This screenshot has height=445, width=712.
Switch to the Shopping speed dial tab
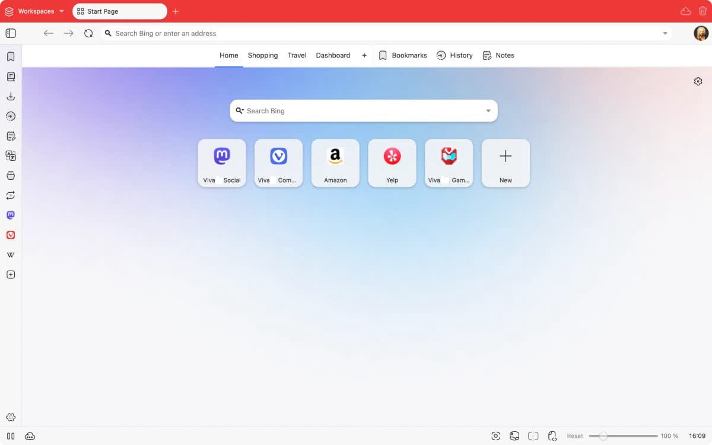pyautogui.click(x=263, y=55)
